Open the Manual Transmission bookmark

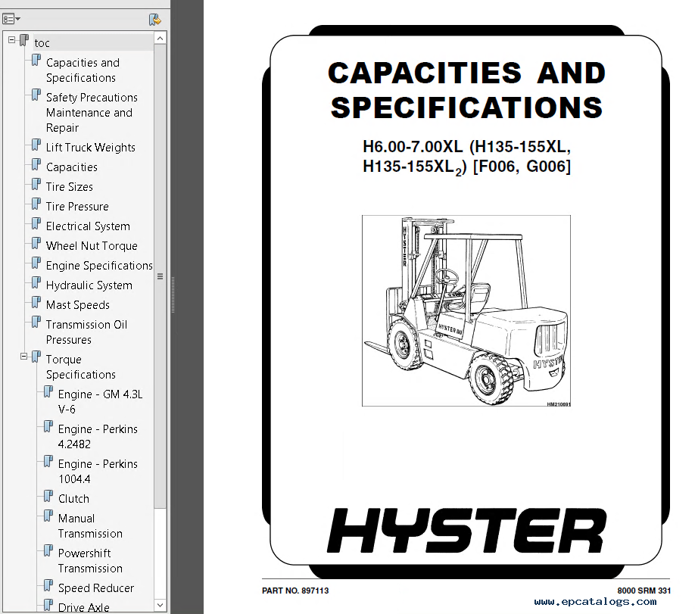90,525
